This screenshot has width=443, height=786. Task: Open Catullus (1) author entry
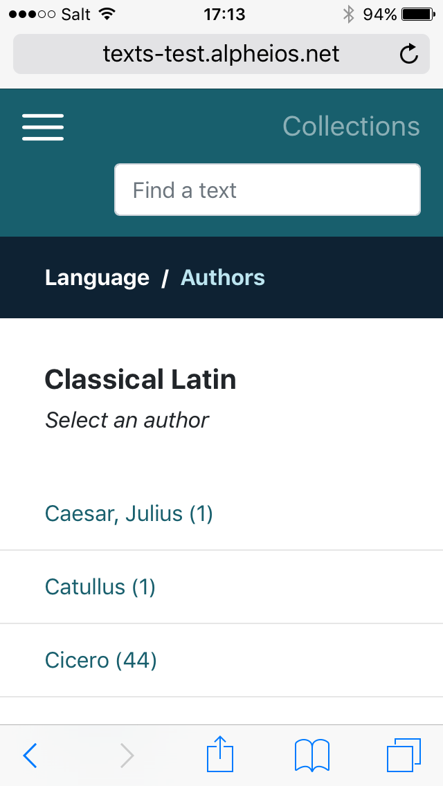click(x=100, y=587)
